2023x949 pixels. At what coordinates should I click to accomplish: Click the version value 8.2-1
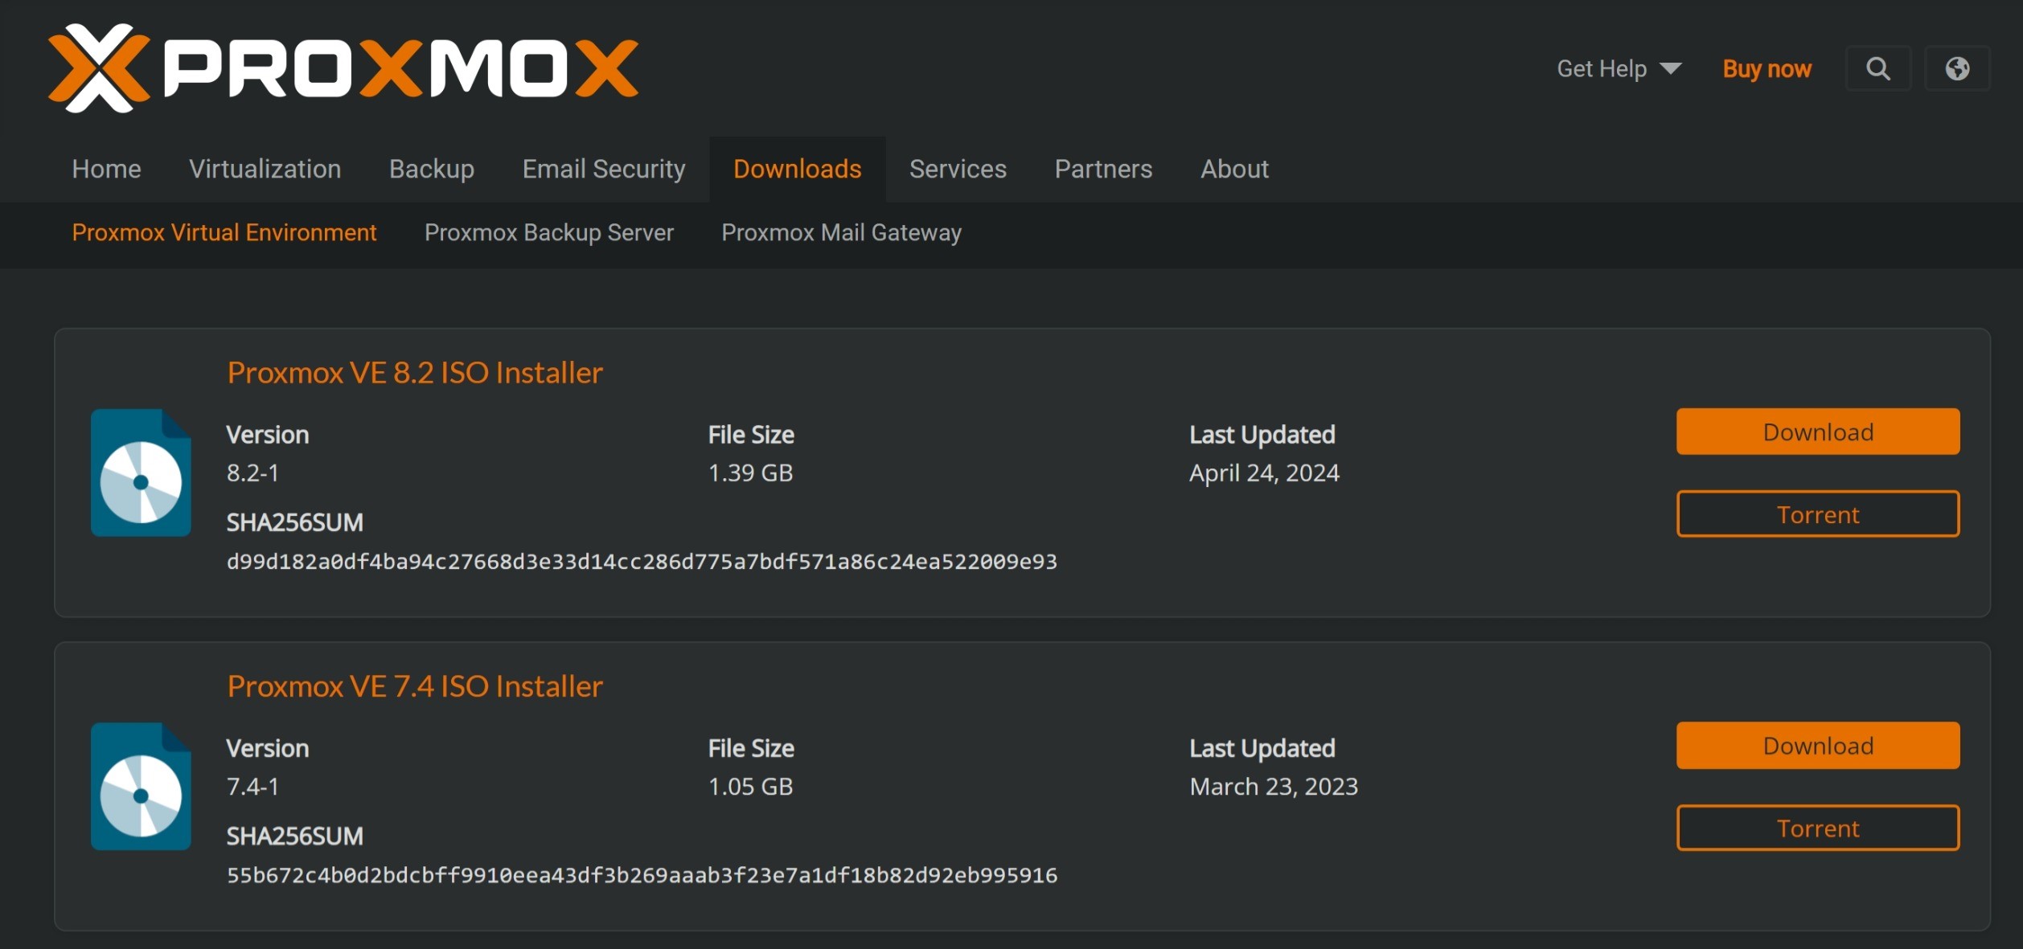tap(252, 472)
